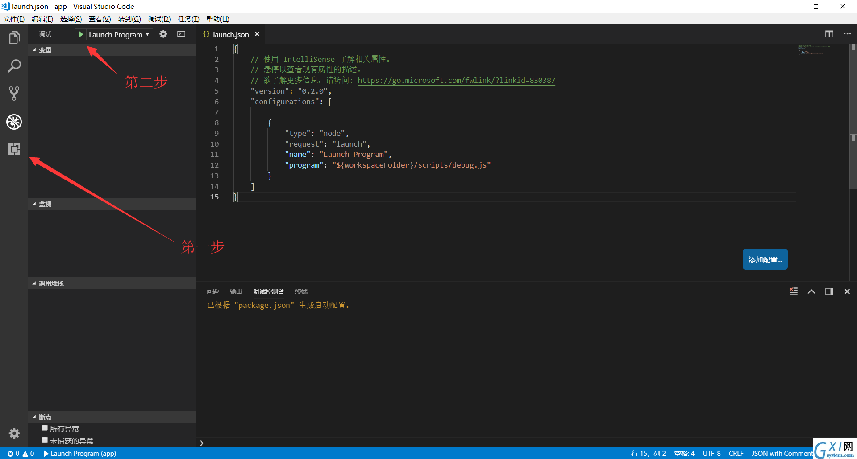857x459 pixels.
Task: Open the 文件(F) menu
Action: coord(14,19)
